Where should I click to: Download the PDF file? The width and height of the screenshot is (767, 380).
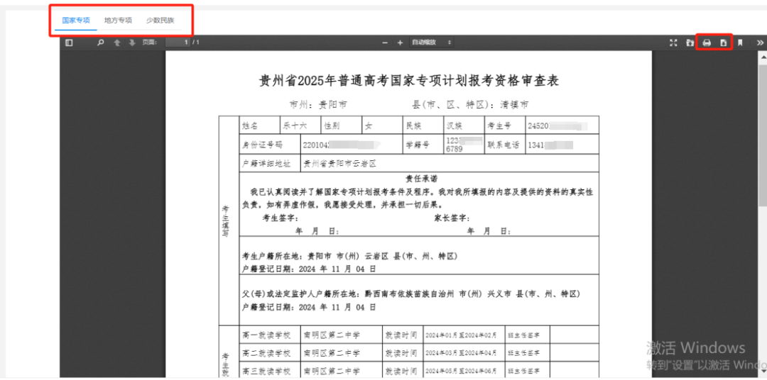click(x=723, y=43)
